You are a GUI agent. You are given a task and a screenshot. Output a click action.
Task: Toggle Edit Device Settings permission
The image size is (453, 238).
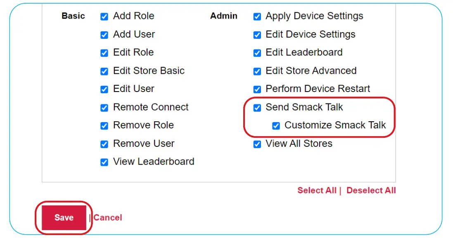point(257,35)
